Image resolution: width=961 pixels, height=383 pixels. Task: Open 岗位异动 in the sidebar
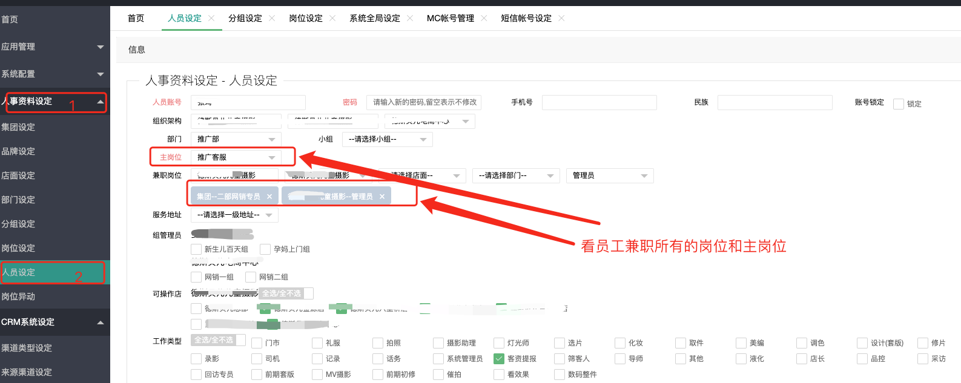point(18,296)
